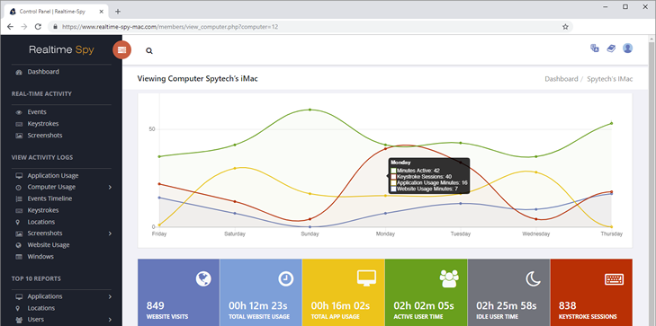Open the book help icon
The height and width of the screenshot is (326, 656).
pyautogui.click(x=611, y=48)
